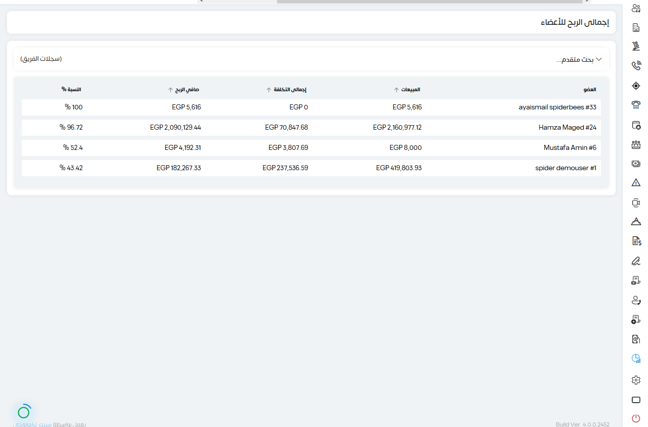Click sales value EGP 2,160,977.12
Viewport: 648px width, 427px height.
[x=397, y=127]
